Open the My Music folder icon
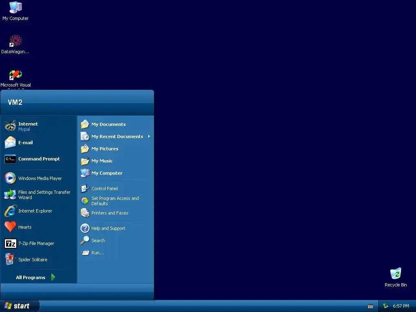 [85, 161]
